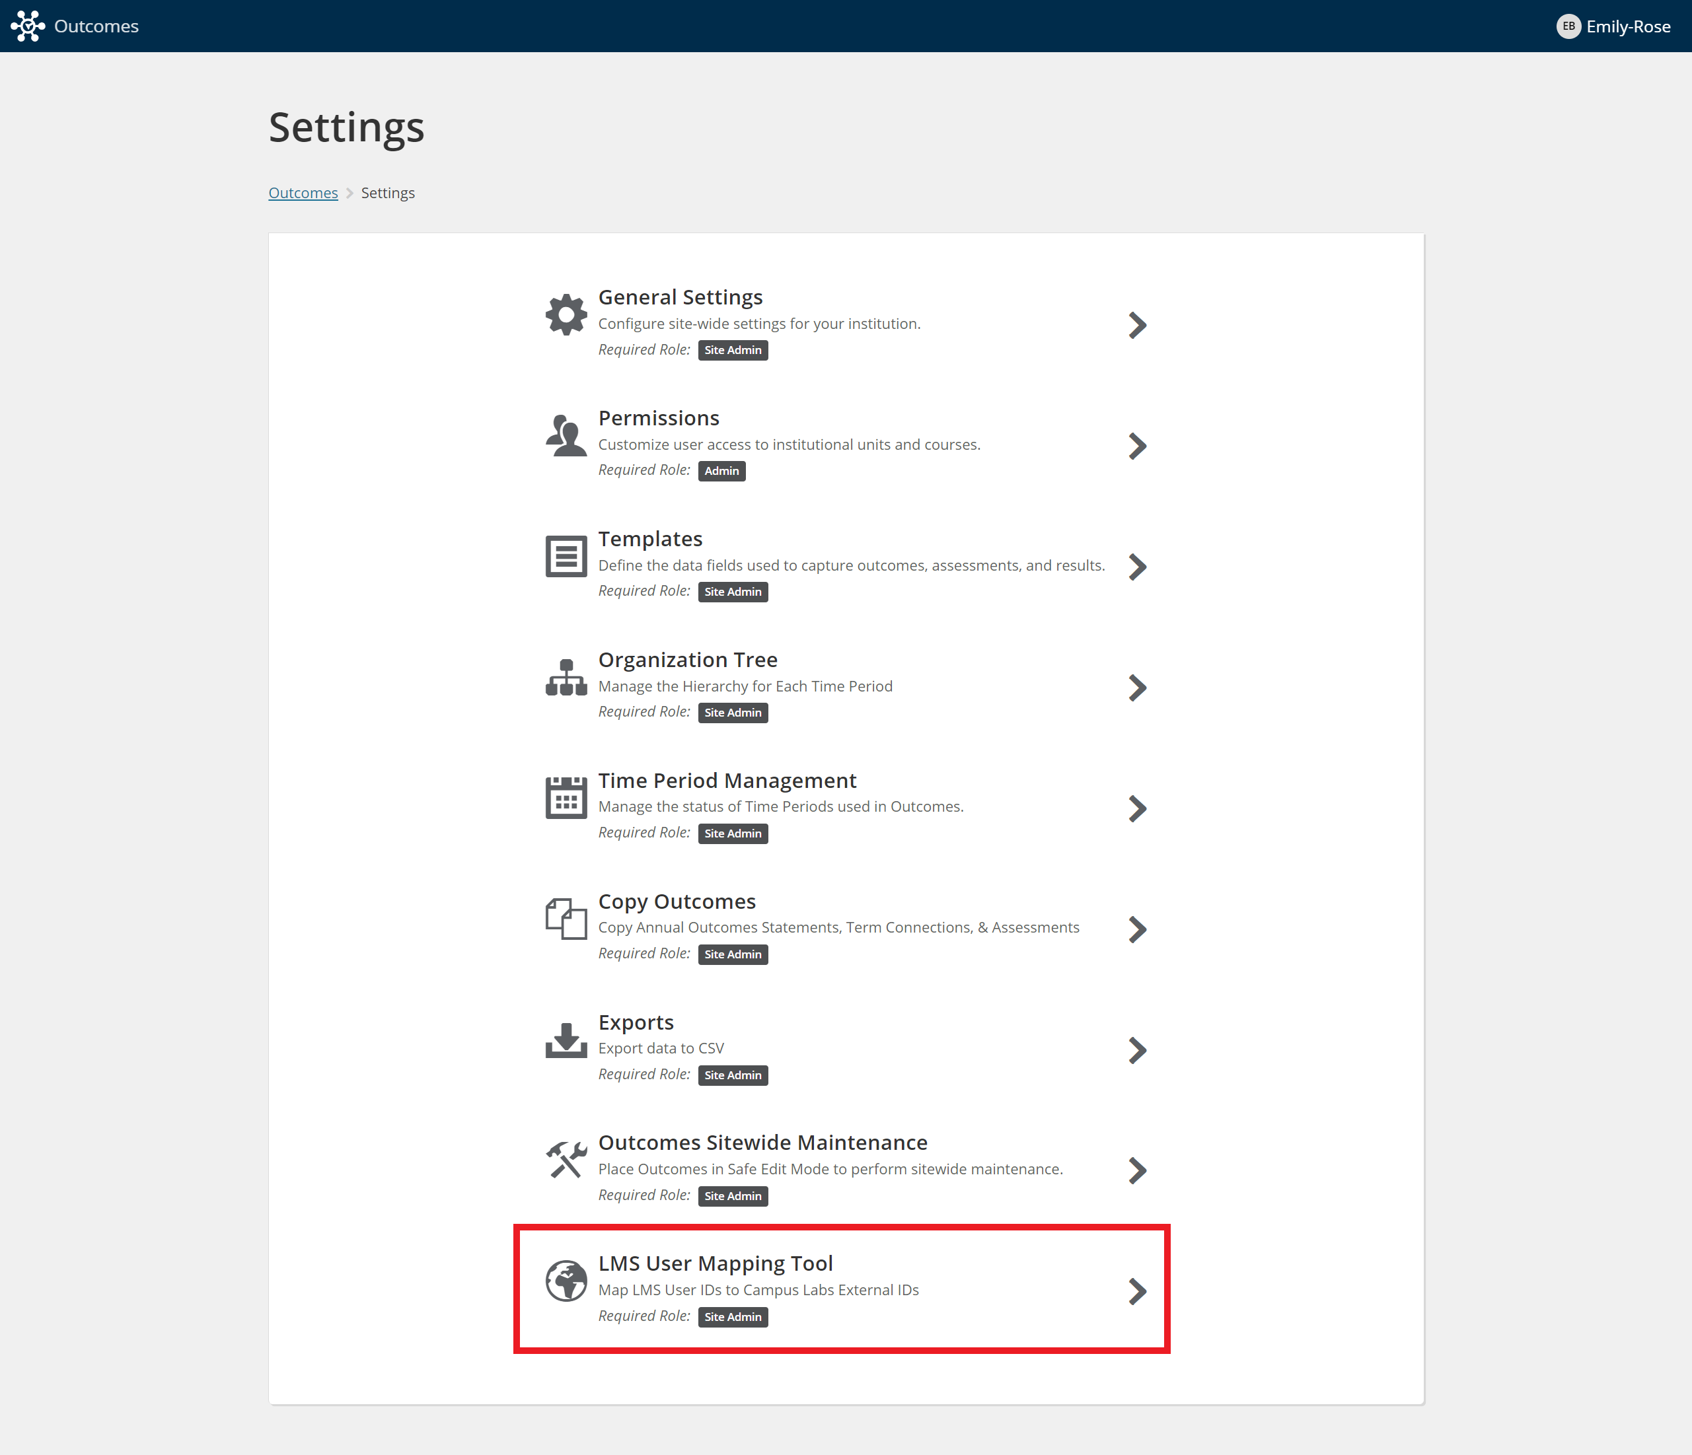The width and height of the screenshot is (1692, 1455).
Task: Open Copy Outcomes using its chevron
Action: tap(1137, 929)
